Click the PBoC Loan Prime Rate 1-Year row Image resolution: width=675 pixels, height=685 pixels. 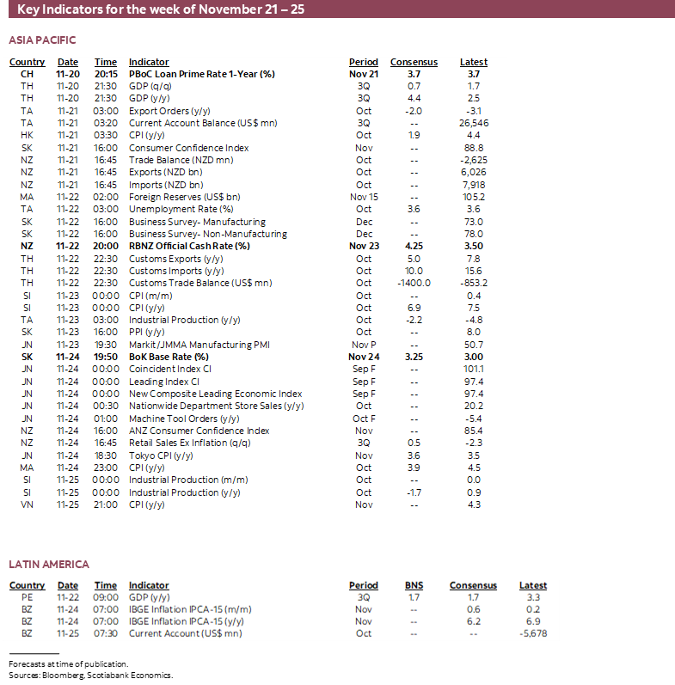(x=249, y=74)
